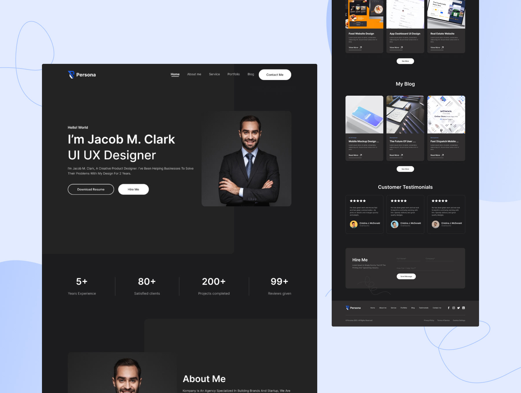Open the Facebook icon in the footer

[449, 308]
